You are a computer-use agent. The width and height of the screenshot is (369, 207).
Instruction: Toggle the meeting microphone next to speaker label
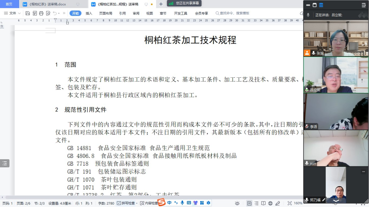click(308, 15)
